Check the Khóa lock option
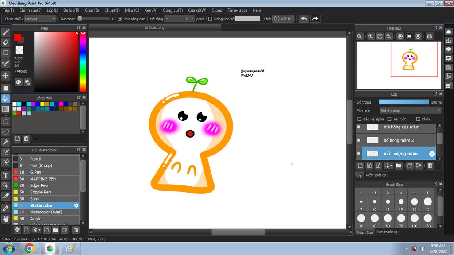The image size is (454, 255). (418, 119)
